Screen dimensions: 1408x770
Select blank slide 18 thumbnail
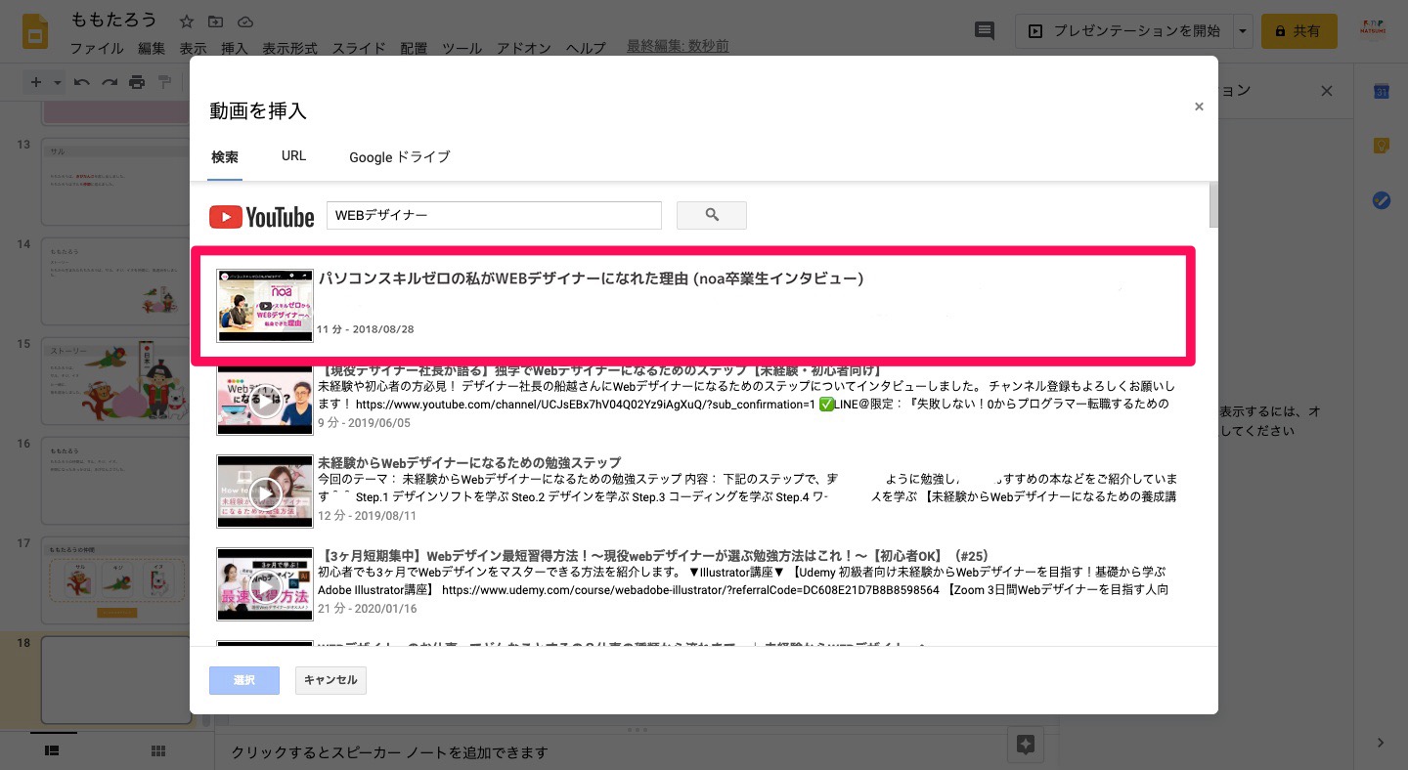coord(116,680)
